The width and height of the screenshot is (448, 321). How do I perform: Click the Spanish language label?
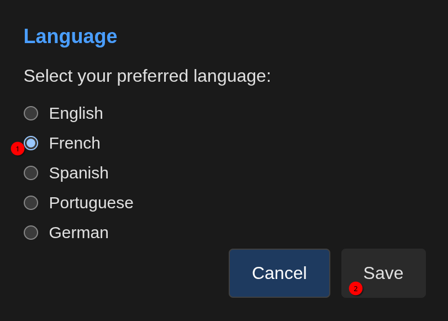coord(78,173)
